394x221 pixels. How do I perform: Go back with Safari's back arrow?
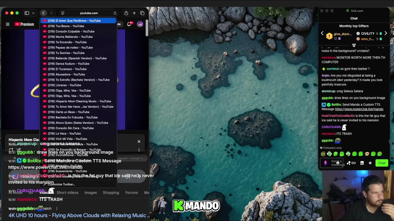tap(43, 13)
